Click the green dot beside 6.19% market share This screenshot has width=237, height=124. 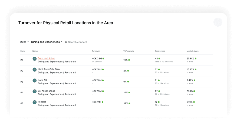(194, 102)
